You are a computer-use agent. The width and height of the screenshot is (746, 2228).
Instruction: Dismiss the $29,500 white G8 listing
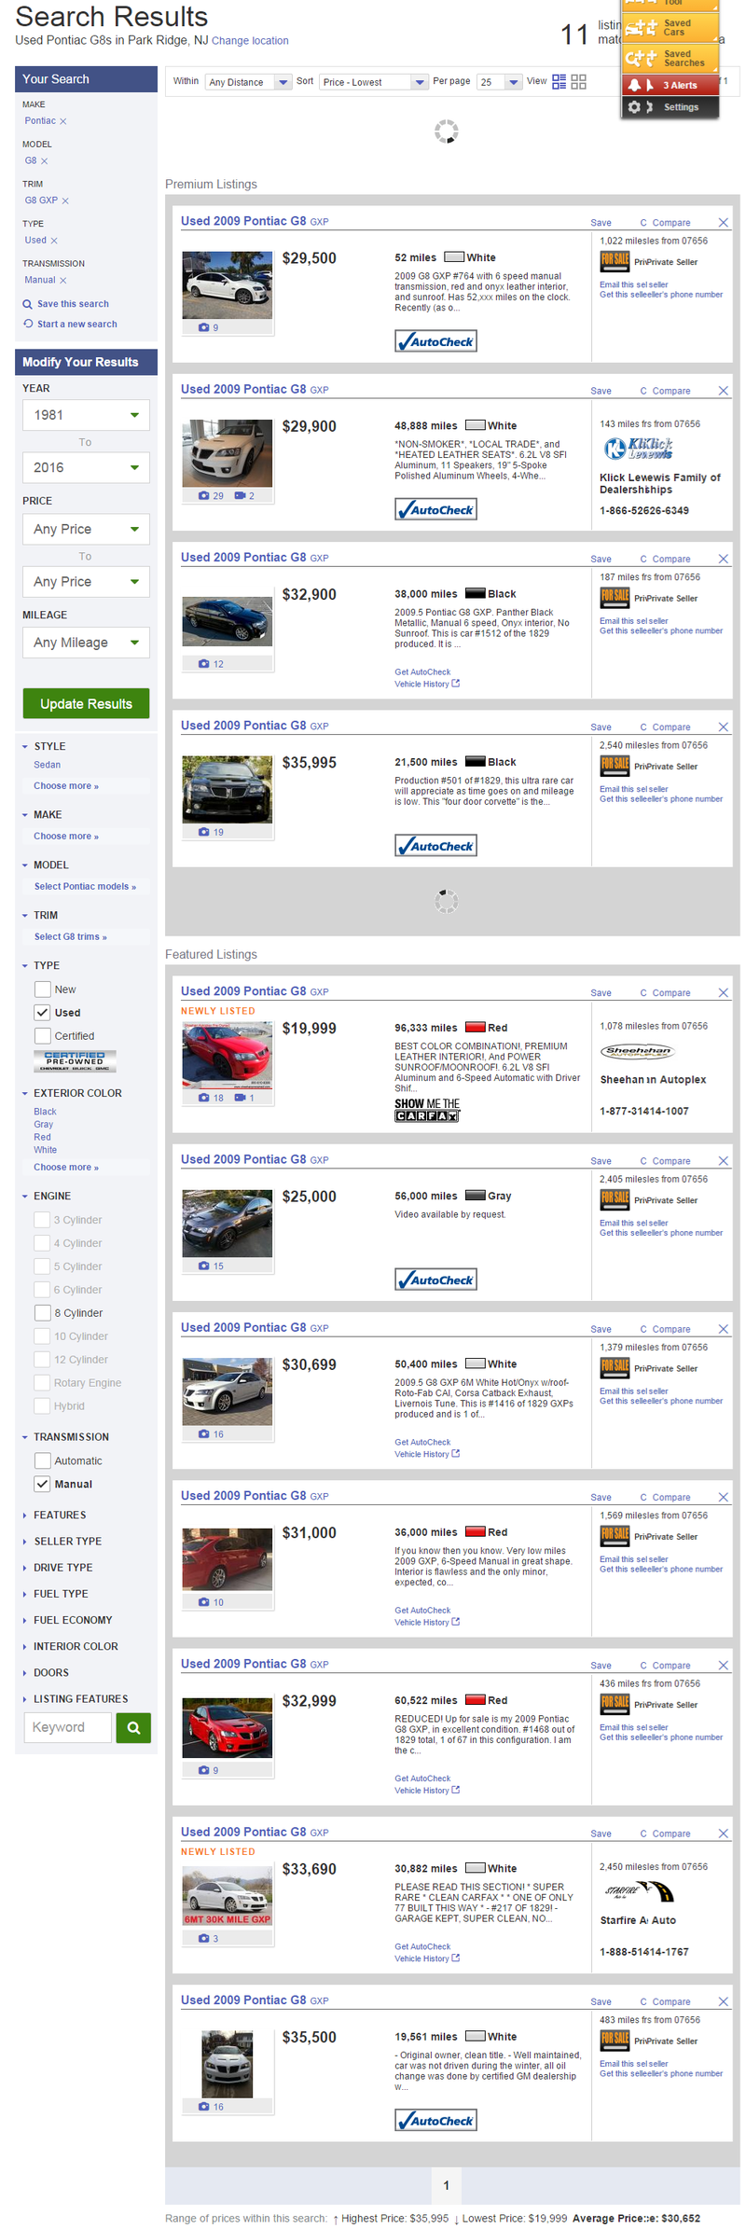(x=724, y=222)
